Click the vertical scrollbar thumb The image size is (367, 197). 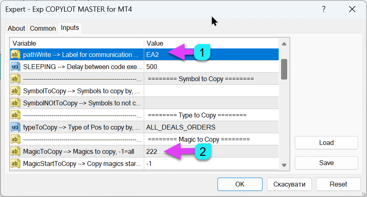[x=284, y=69]
